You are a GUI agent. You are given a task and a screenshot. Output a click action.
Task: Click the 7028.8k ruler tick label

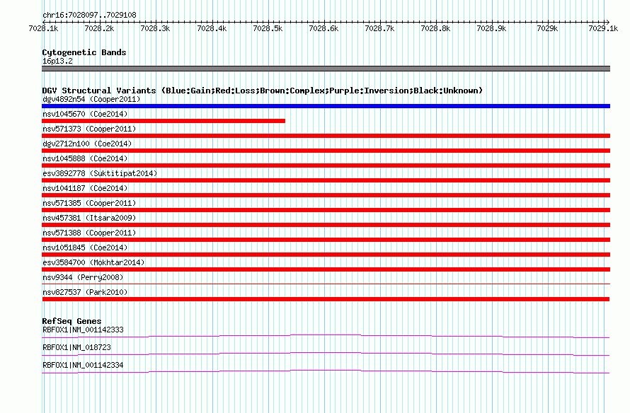pos(435,28)
